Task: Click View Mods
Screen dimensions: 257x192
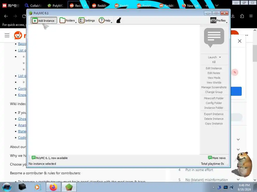Action: pos(214,78)
